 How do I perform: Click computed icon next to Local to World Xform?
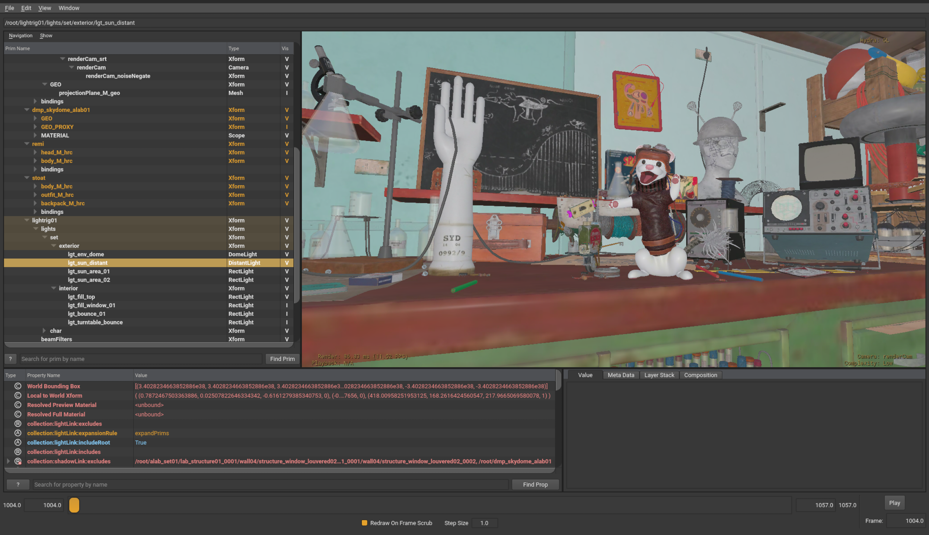[17, 395]
